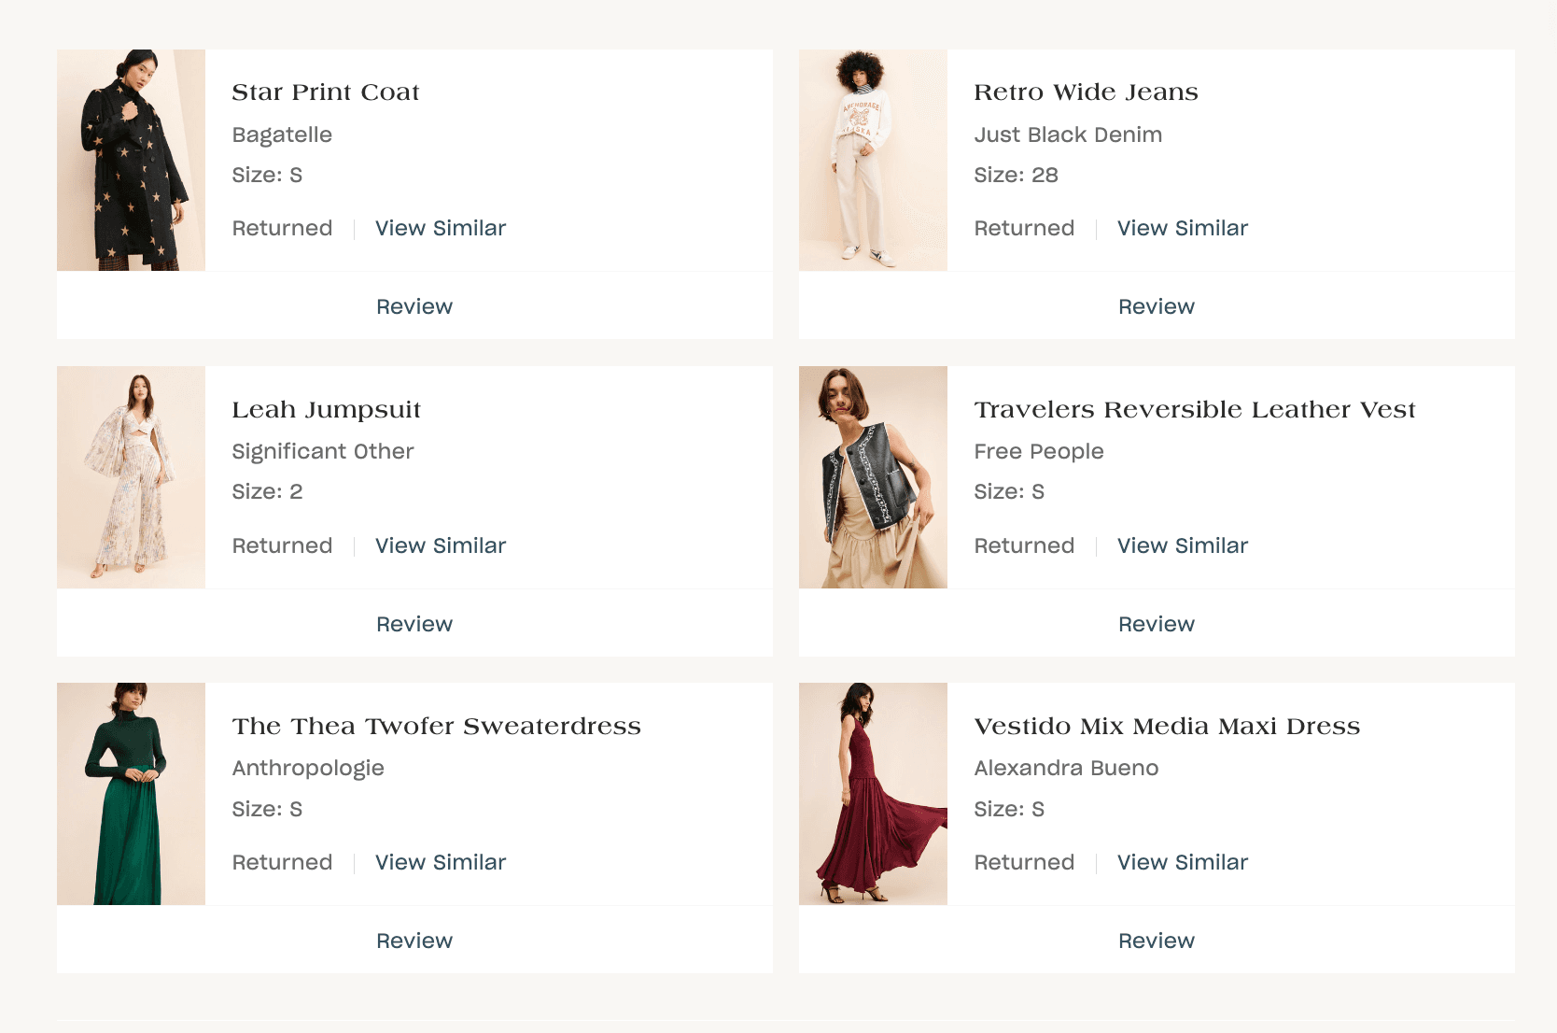Click the Significant Other brand name
Image resolution: width=1557 pixels, height=1033 pixels.
click(323, 452)
